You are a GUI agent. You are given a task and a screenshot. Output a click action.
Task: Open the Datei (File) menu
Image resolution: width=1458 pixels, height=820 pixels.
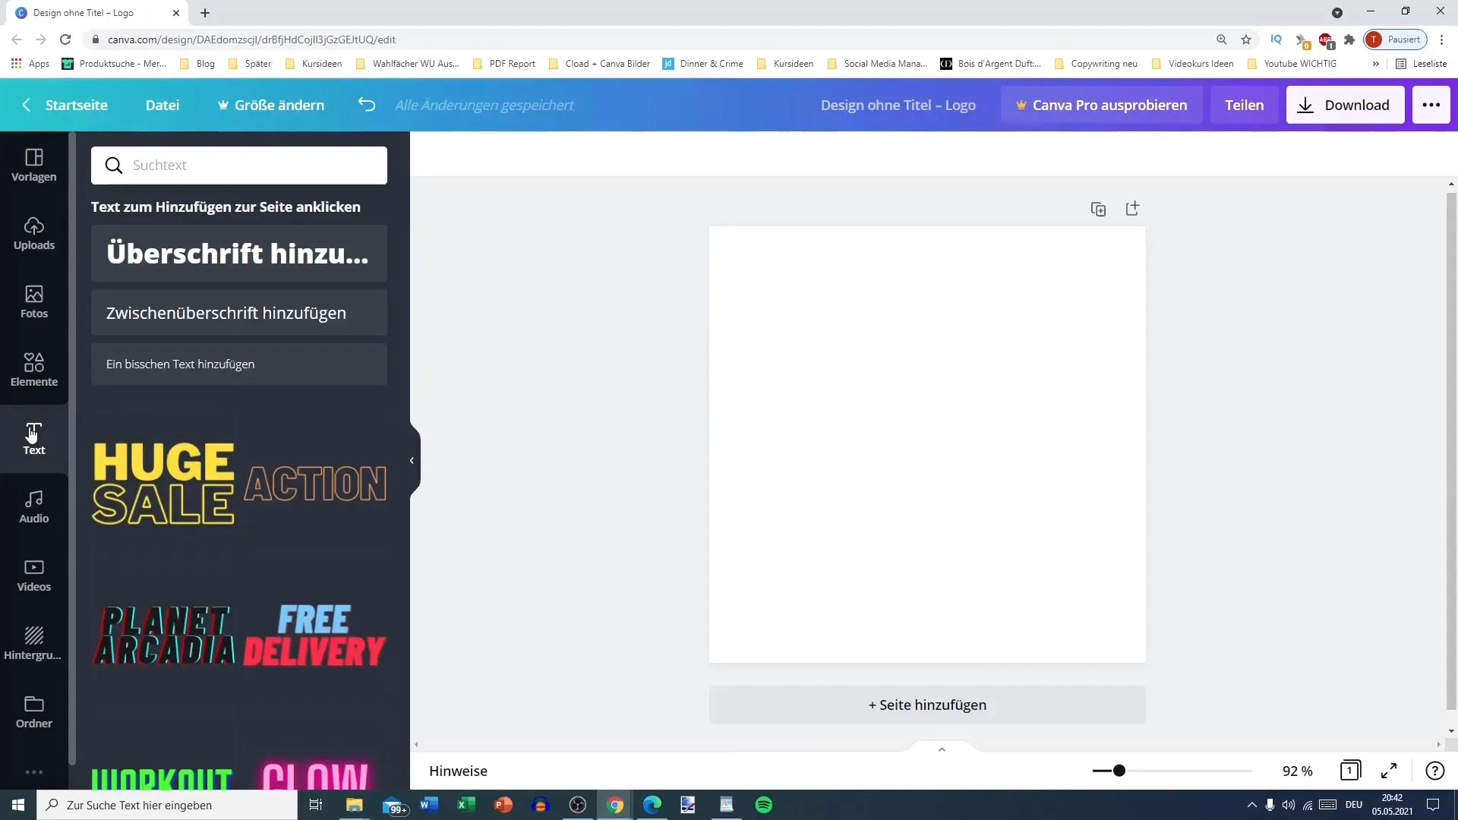pos(163,104)
